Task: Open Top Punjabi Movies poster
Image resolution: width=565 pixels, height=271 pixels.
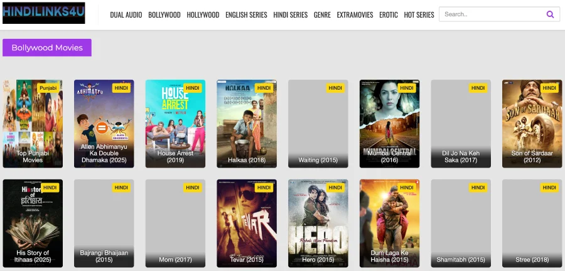Action: pos(33,124)
